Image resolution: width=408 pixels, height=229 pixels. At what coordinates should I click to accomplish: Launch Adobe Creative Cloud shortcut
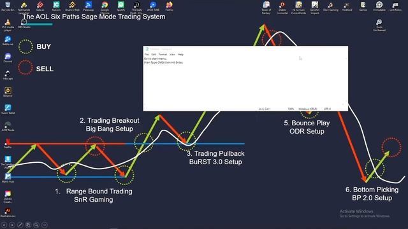[8, 197]
